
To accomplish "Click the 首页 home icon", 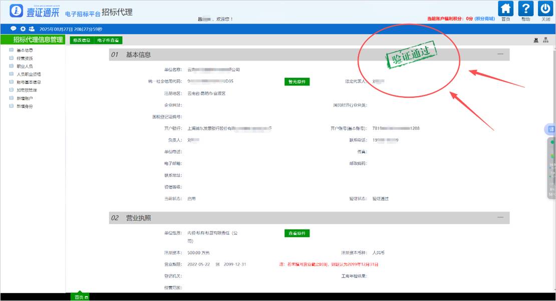I will (x=506, y=9).
